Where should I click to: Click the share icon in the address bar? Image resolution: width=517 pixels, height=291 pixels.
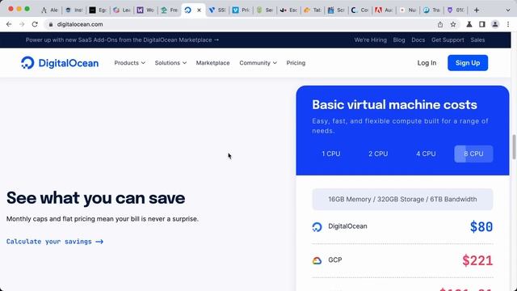(x=440, y=24)
